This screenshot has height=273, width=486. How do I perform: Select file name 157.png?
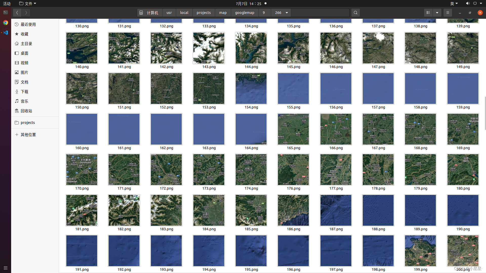pyautogui.click(x=378, y=107)
